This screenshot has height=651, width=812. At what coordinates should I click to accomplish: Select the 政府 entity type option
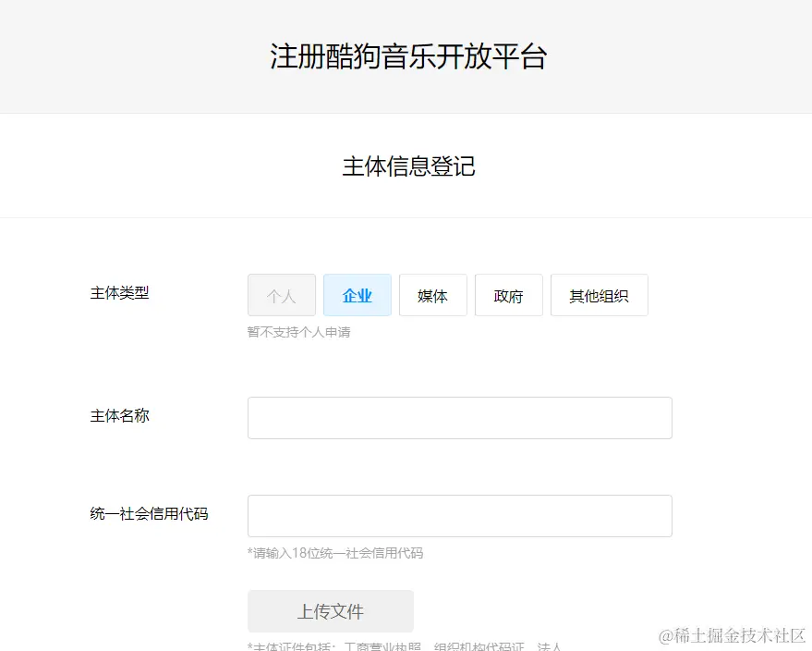tap(508, 295)
